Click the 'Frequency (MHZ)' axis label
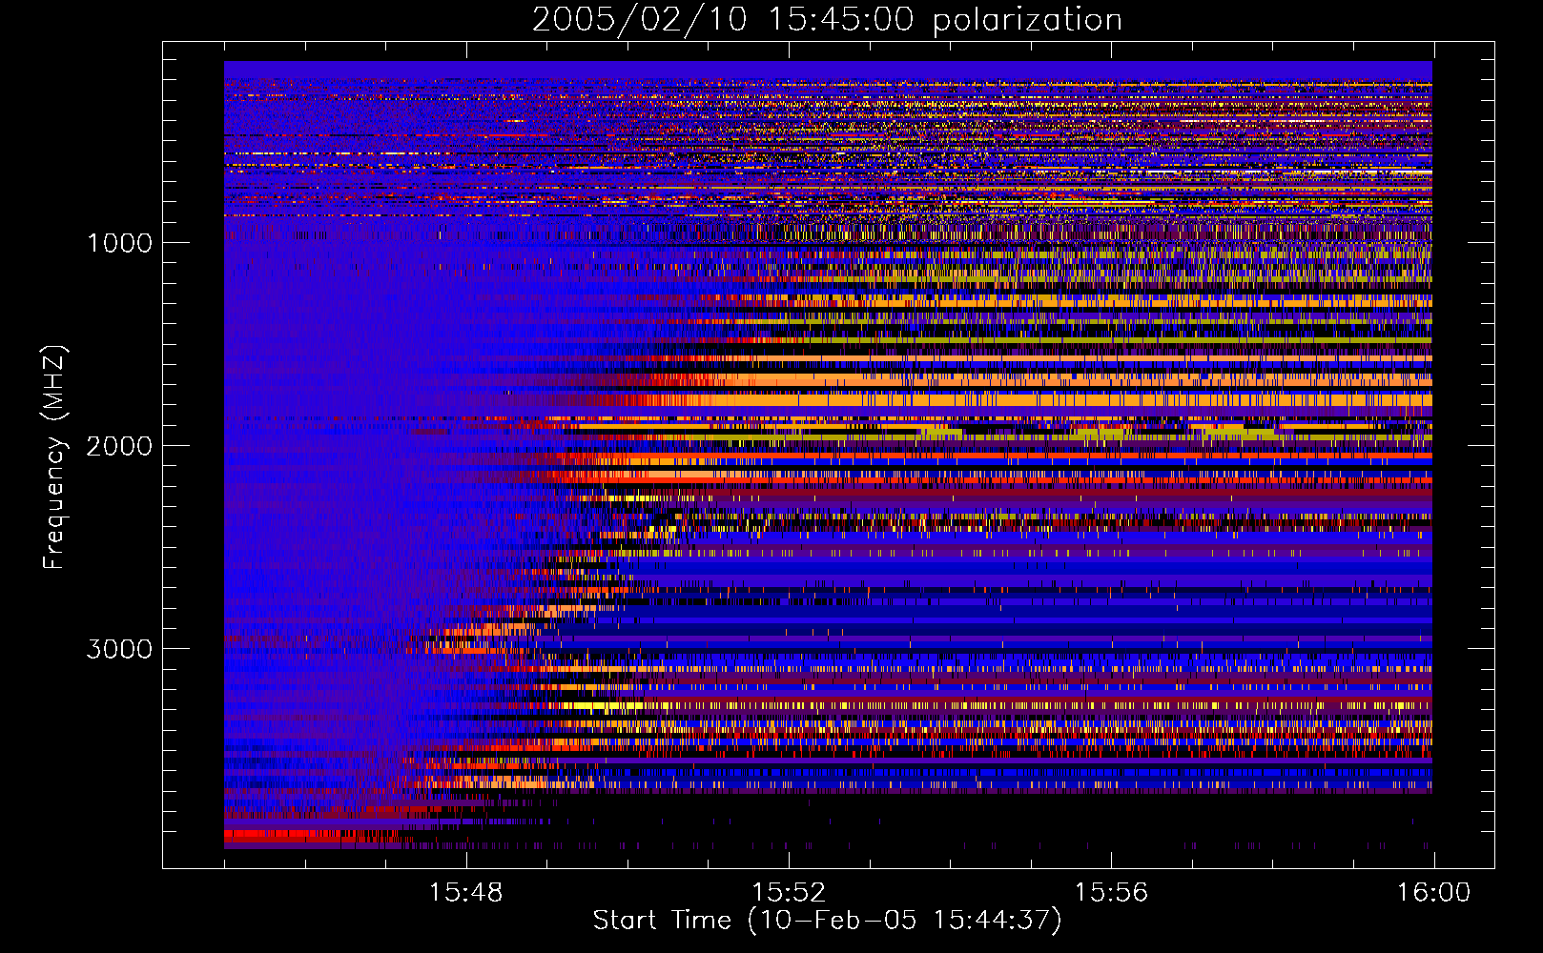This screenshot has width=1543, height=953. [54, 457]
